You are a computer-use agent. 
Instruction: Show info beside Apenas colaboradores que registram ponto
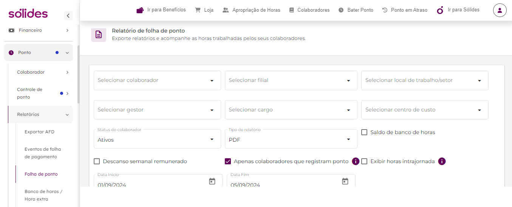(x=356, y=161)
